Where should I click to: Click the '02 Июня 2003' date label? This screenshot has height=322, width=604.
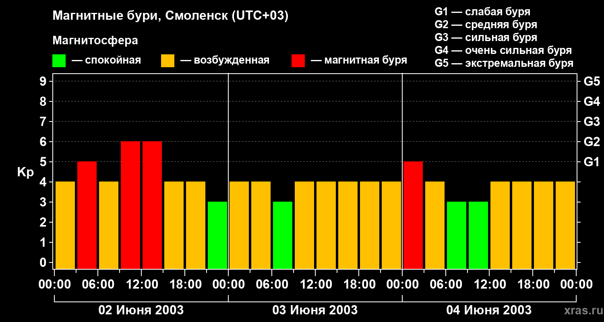point(141,310)
